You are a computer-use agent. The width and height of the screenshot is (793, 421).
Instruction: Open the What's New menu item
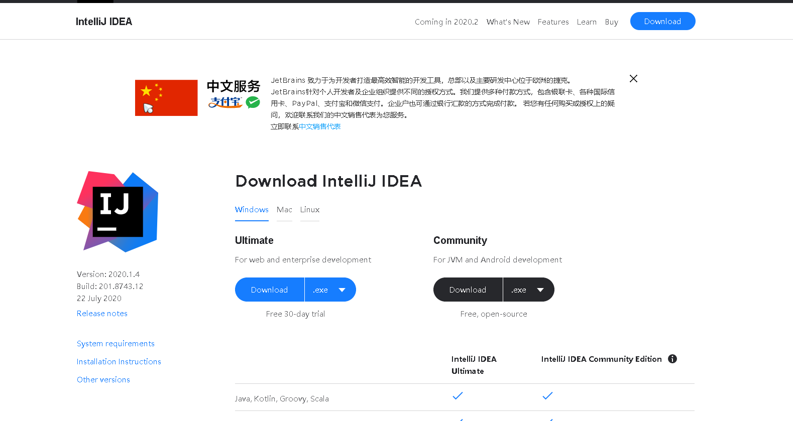[508, 22]
